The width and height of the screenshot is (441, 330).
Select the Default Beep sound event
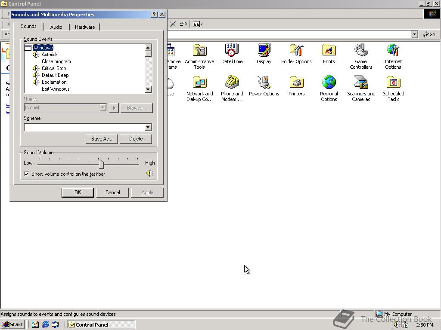point(55,75)
